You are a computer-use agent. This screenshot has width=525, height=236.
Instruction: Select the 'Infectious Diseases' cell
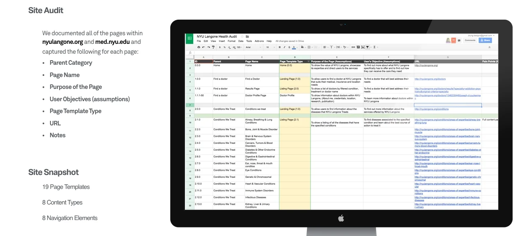pos(262,198)
